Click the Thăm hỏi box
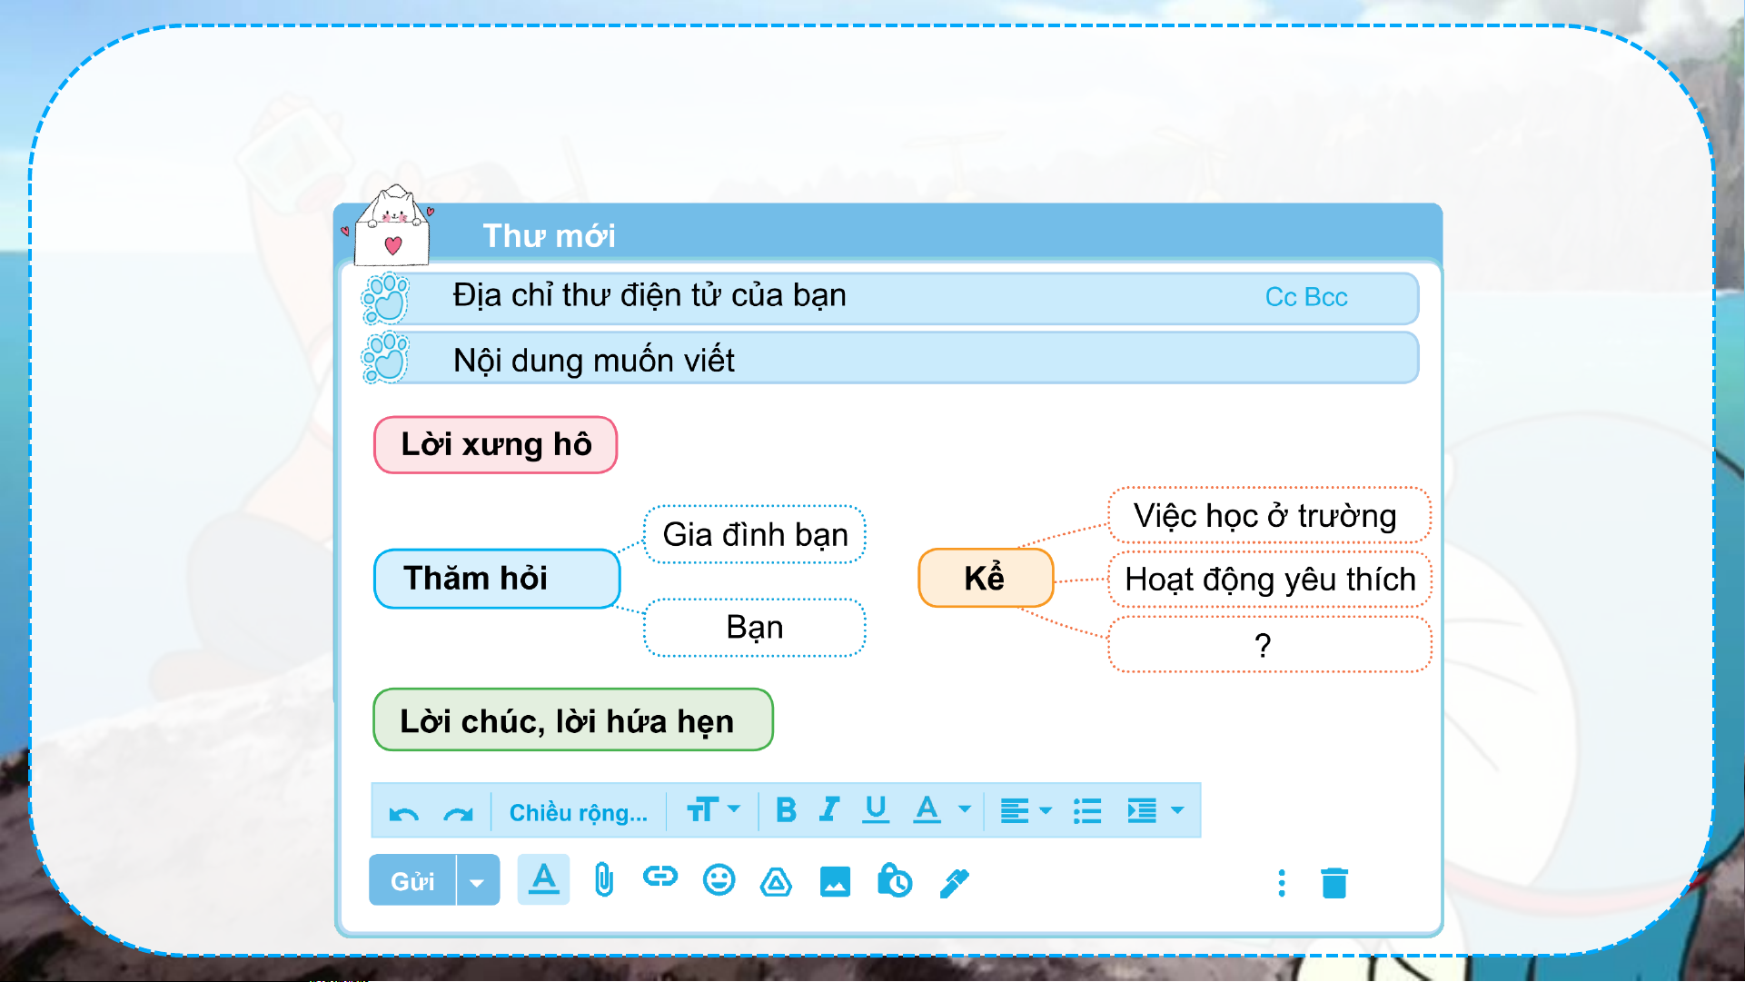 coord(497,579)
